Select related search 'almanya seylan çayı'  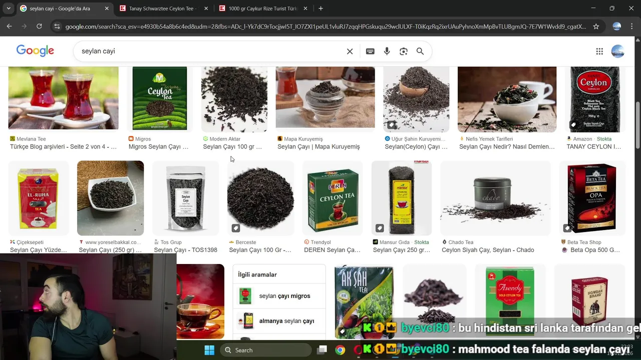pyautogui.click(x=279, y=321)
